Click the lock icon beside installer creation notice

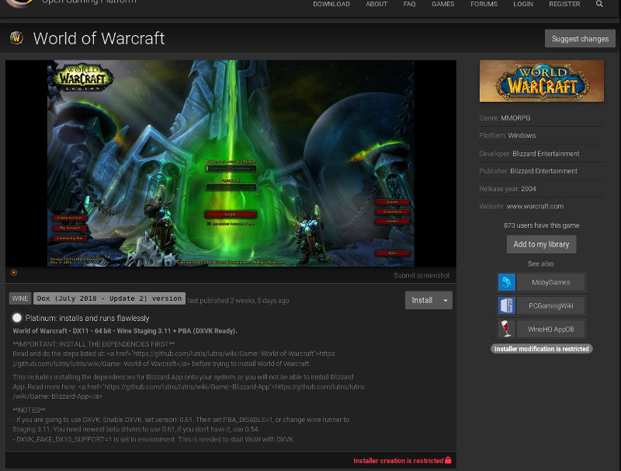click(447, 460)
